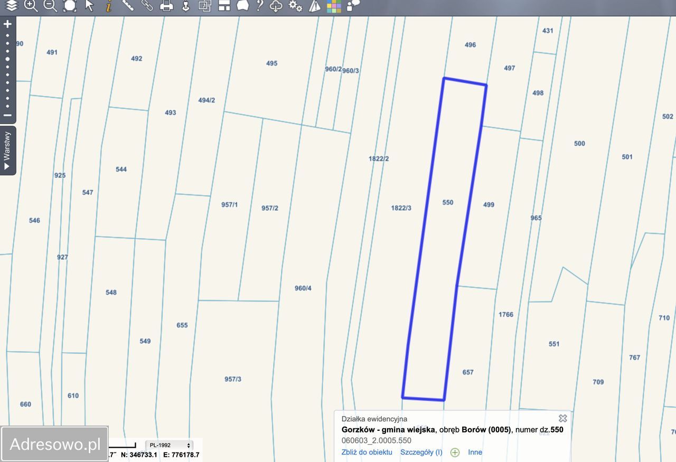Select the zoom in magnifier tool
Screen dimensions: 676x462
31,6
